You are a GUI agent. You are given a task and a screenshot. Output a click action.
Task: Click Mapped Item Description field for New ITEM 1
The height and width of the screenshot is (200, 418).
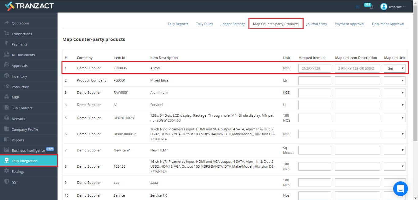point(357,150)
